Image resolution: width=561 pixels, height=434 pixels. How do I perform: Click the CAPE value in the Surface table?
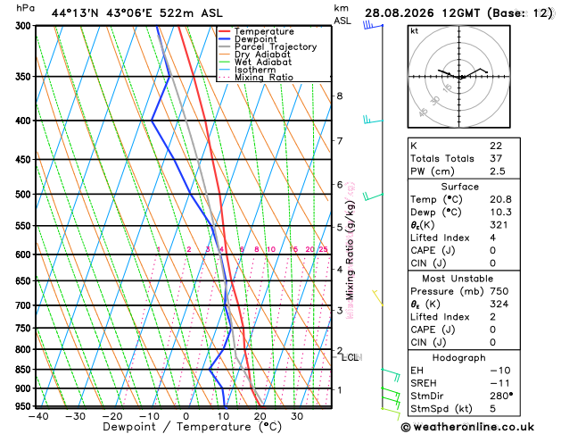click(x=492, y=250)
